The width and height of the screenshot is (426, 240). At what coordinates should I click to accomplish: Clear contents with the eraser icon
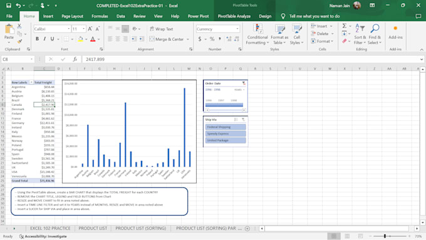344,41
